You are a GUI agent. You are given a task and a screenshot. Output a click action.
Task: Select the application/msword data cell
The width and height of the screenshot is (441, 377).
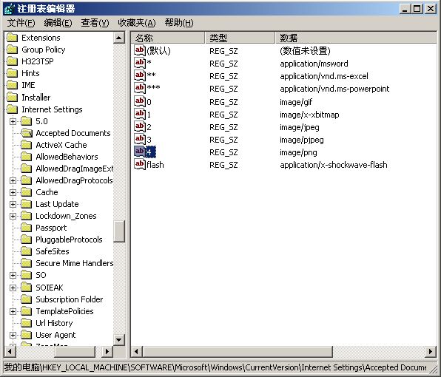314,64
